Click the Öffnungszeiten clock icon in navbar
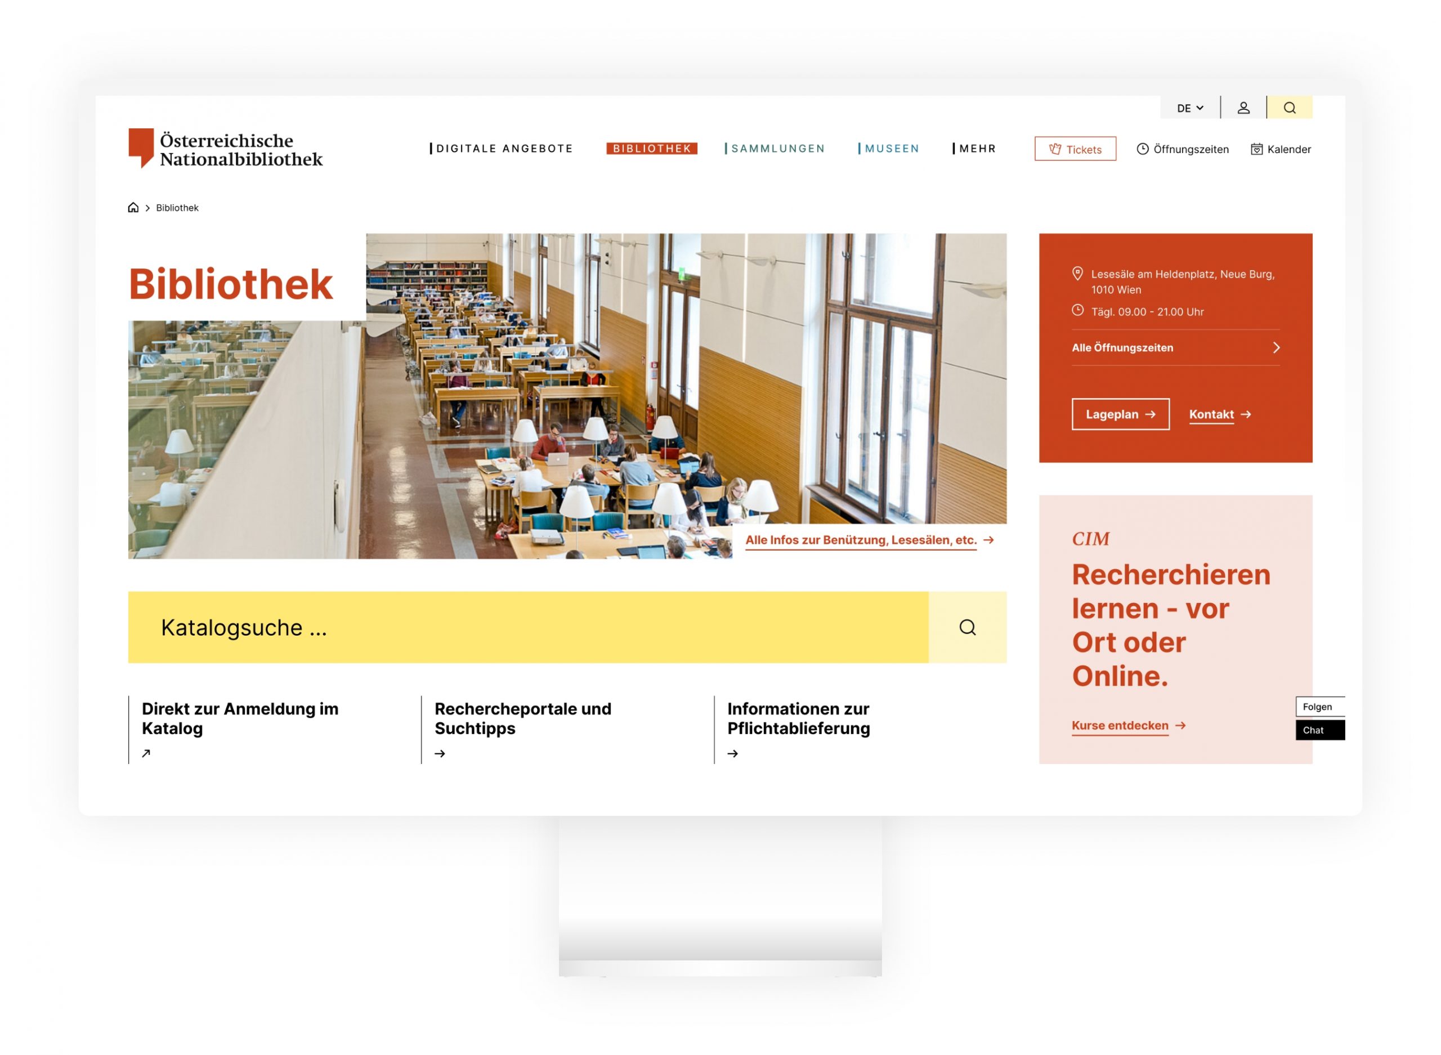Viewport: 1441px width, 1055px height. point(1142,150)
